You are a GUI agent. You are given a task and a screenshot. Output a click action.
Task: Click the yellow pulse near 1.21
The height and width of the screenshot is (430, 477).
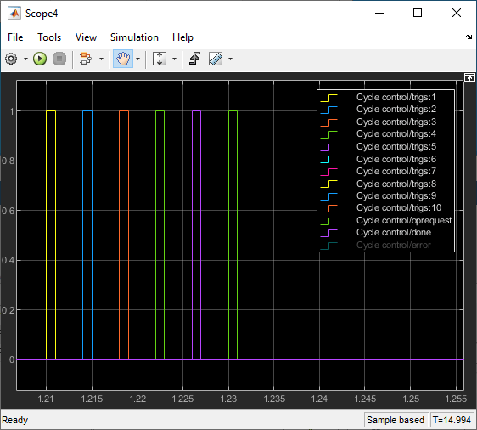point(51,235)
